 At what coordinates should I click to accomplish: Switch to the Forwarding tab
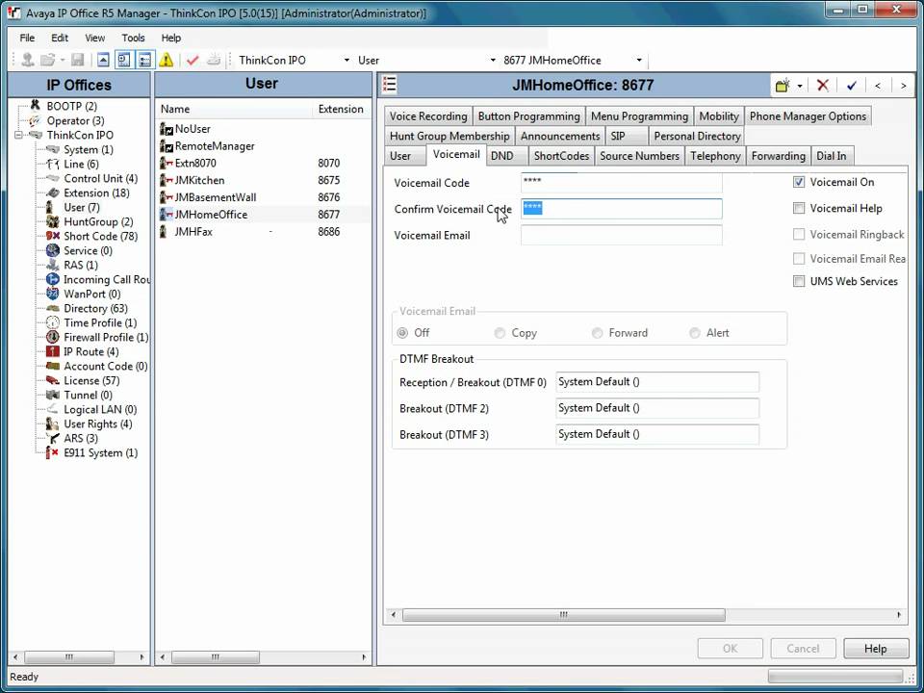(x=778, y=156)
